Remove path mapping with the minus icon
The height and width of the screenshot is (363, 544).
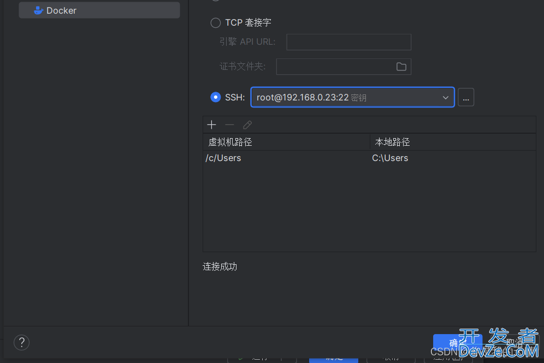pos(230,125)
